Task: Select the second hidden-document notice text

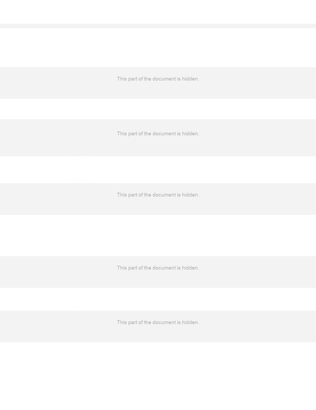Action: click(158, 134)
